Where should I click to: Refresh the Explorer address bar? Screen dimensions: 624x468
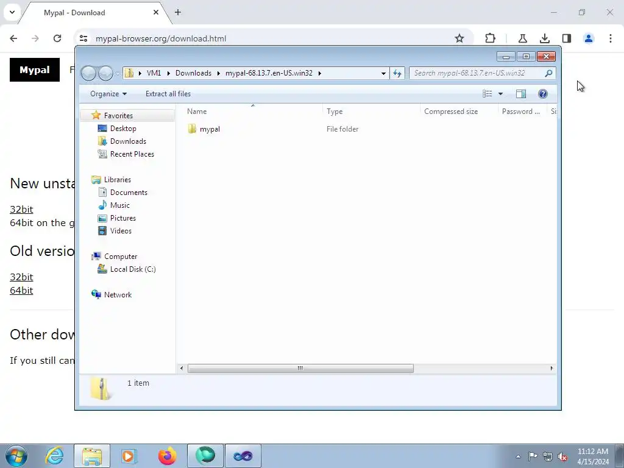pyautogui.click(x=397, y=73)
